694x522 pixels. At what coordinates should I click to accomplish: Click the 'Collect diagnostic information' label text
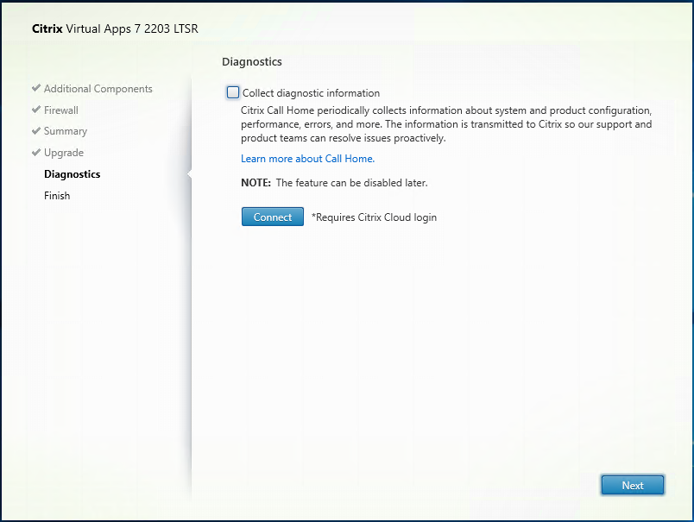click(x=311, y=93)
